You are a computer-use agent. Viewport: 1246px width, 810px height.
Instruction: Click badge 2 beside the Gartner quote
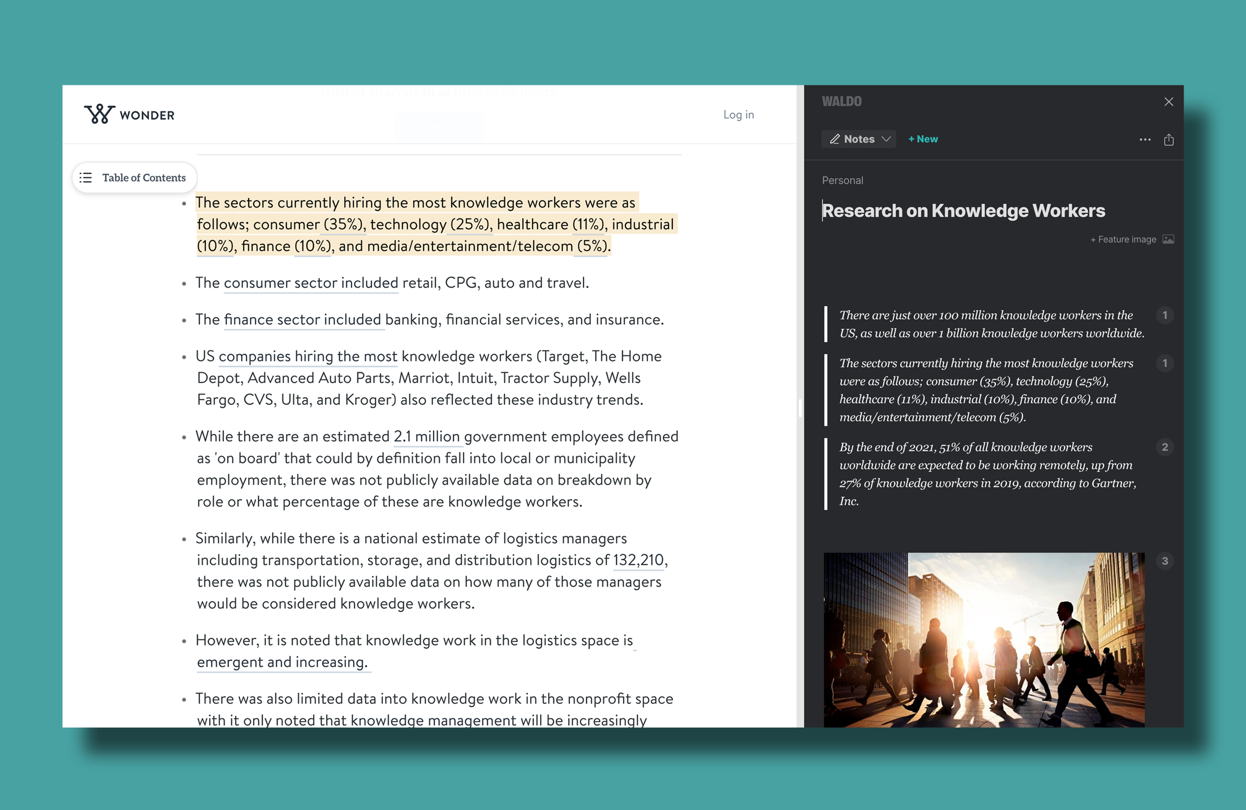[1164, 447]
